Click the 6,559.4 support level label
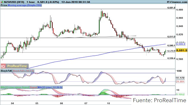188x105 pixels. tap(171, 58)
